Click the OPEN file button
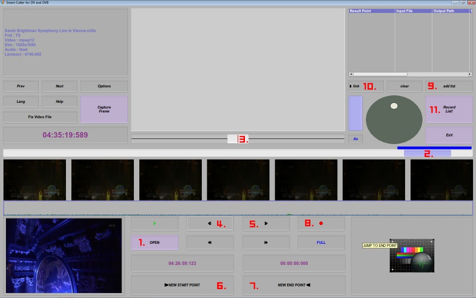 coord(155,242)
